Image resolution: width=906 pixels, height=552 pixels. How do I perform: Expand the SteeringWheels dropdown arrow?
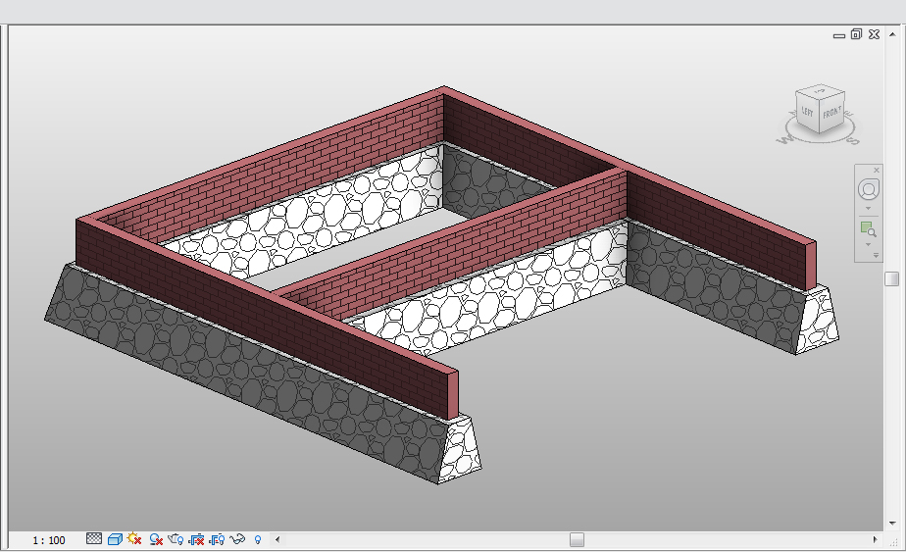click(868, 208)
